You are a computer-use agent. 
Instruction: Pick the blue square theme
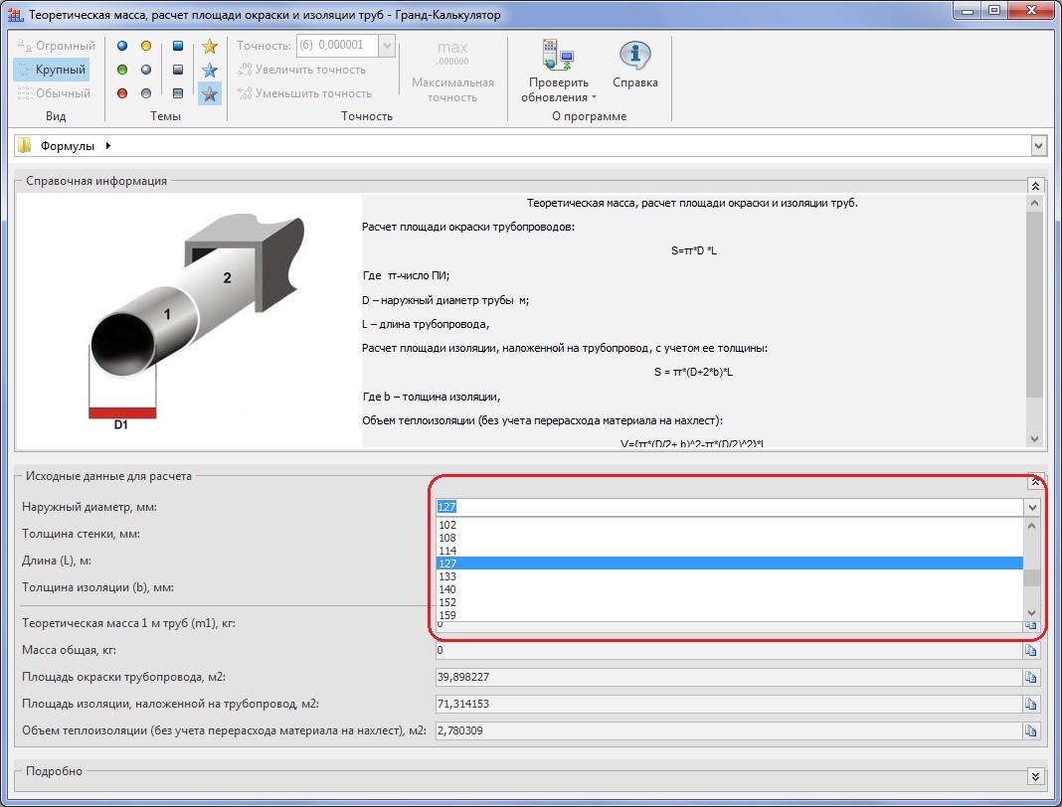178,46
